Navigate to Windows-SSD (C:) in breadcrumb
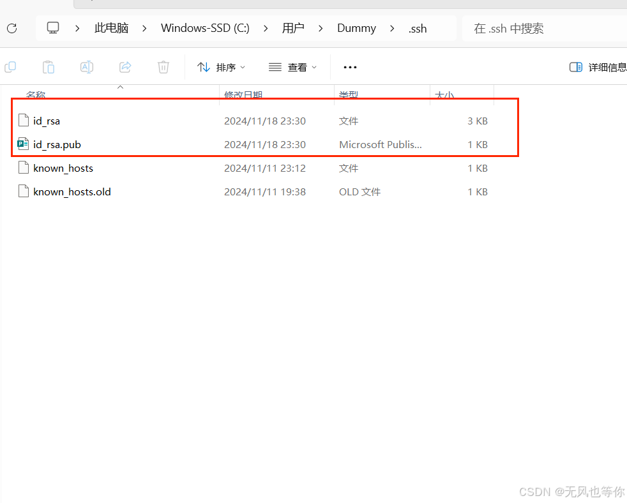The image size is (627, 503). [205, 28]
